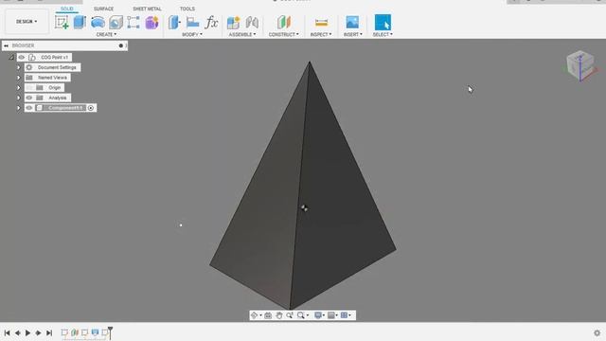
Task: Open Change Parameters fx icon
Action: pyautogui.click(x=211, y=23)
